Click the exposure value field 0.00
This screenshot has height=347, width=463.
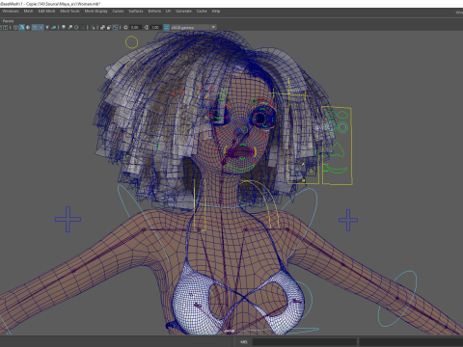point(135,28)
